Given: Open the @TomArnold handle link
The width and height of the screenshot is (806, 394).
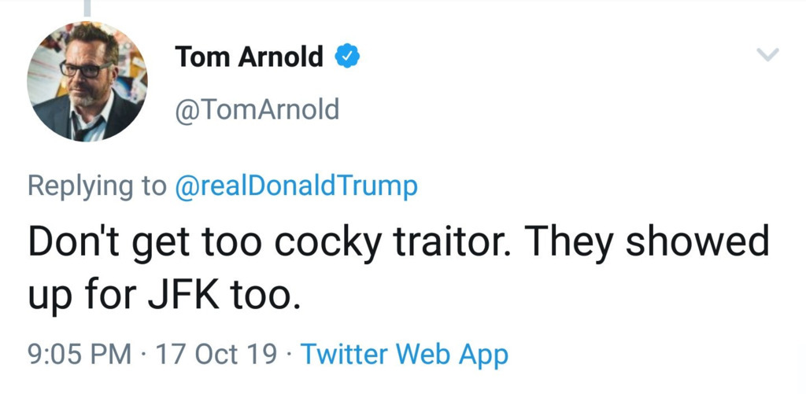Looking at the screenshot, I should coord(257,109).
